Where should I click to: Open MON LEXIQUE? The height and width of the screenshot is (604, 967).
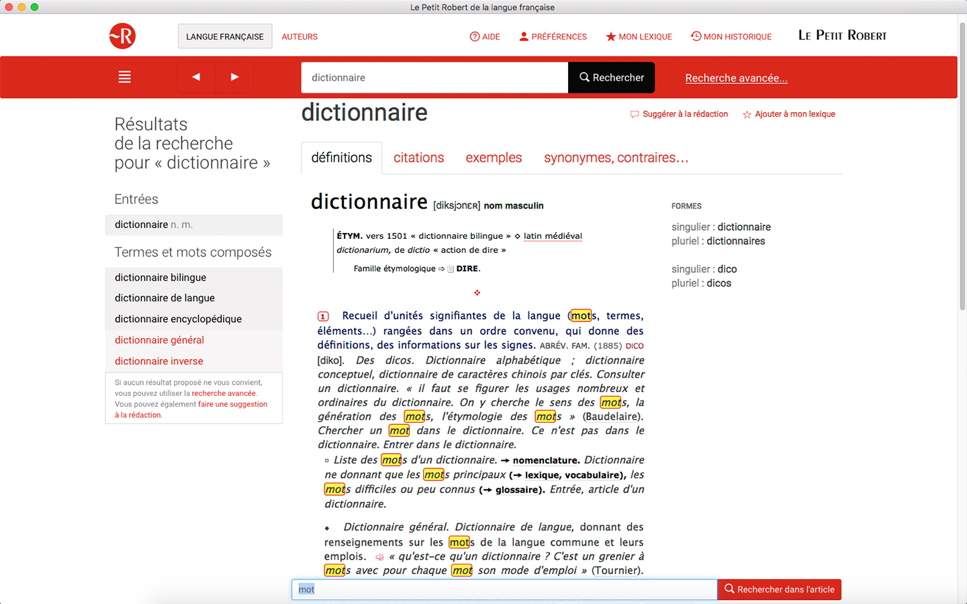(639, 37)
